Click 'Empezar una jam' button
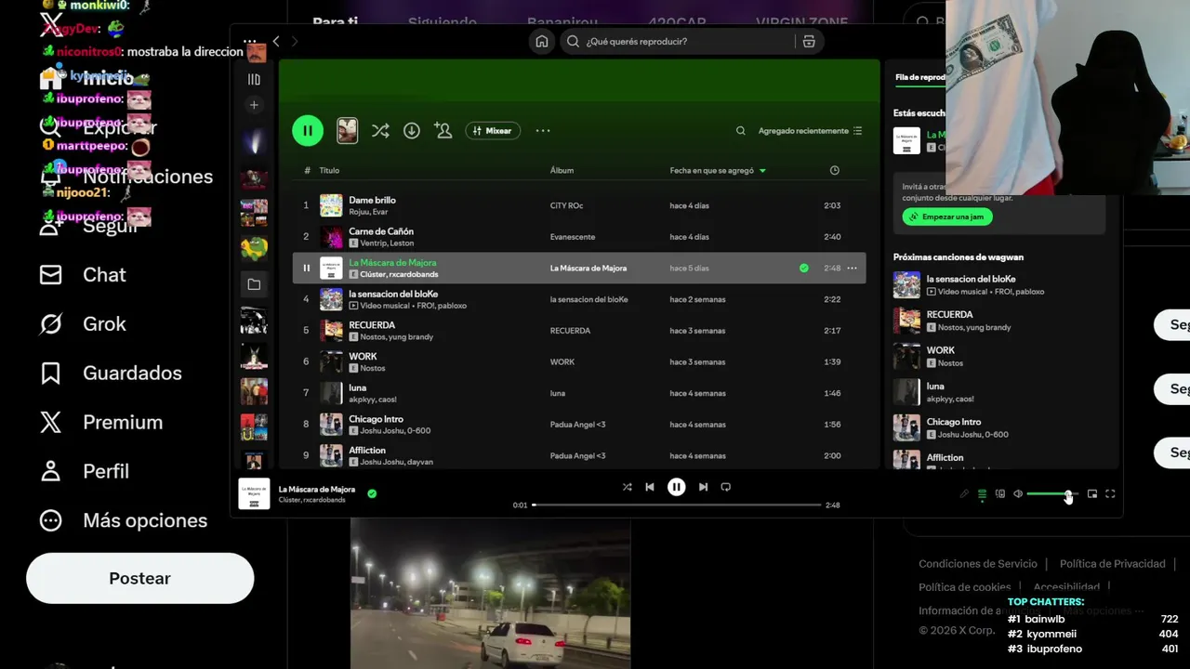 click(947, 216)
